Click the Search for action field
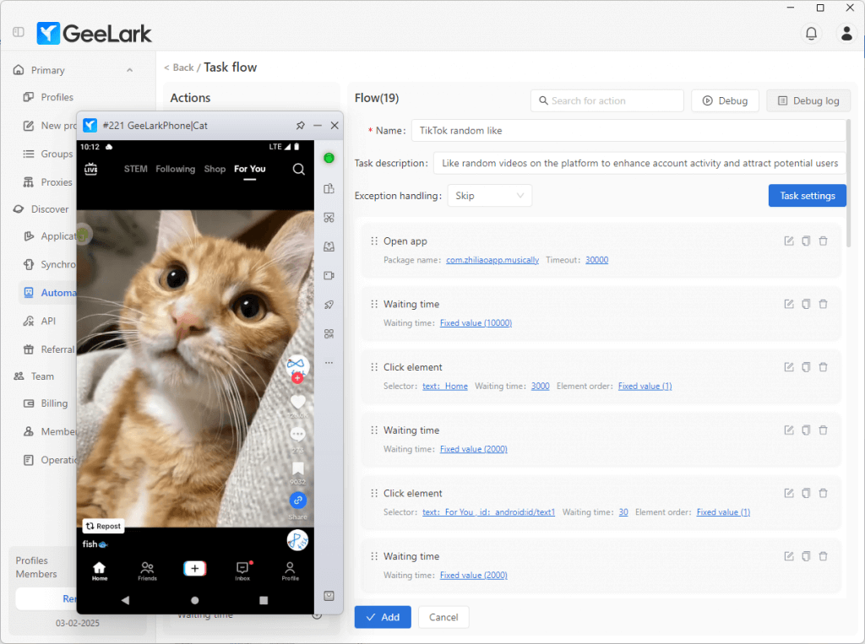 pyautogui.click(x=607, y=100)
